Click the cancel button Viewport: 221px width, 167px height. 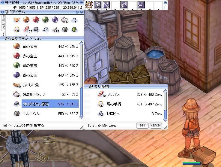click(156, 125)
